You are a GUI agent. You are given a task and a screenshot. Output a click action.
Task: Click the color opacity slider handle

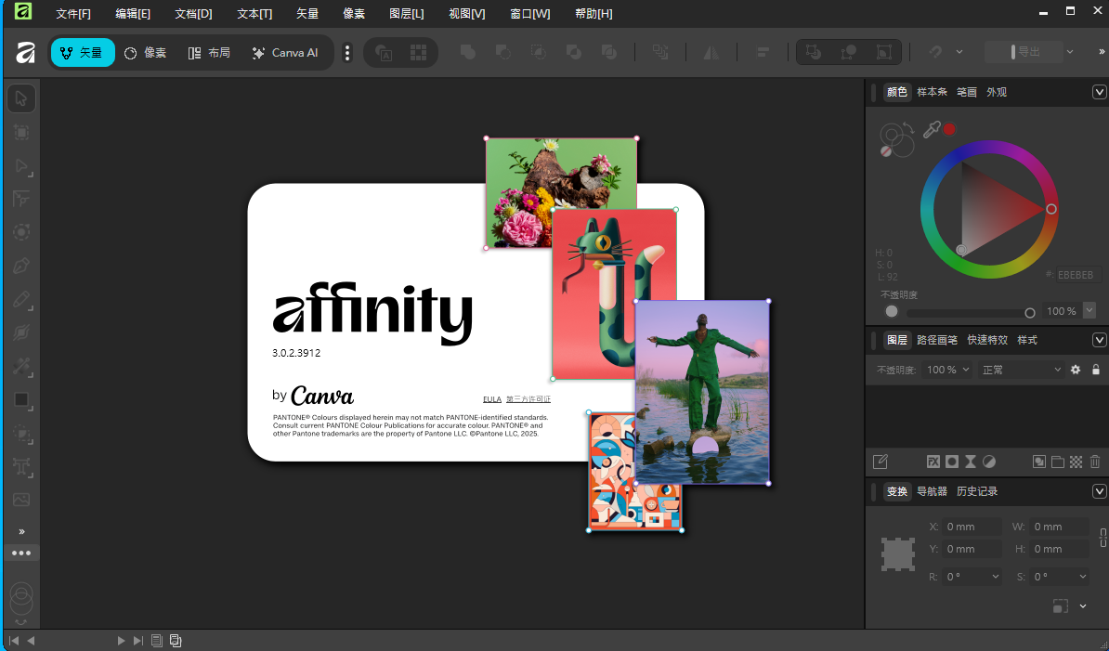coord(1030,312)
